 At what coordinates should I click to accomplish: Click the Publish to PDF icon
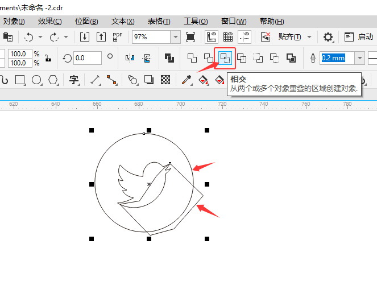pos(118,37)
